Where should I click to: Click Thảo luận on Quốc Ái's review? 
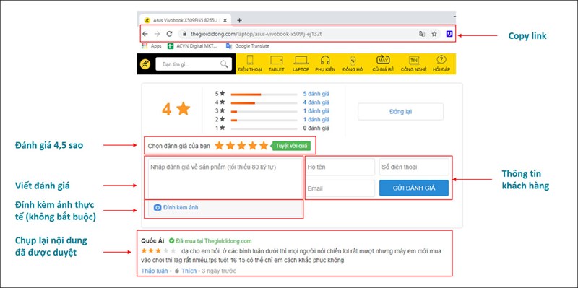pos(155,271)
